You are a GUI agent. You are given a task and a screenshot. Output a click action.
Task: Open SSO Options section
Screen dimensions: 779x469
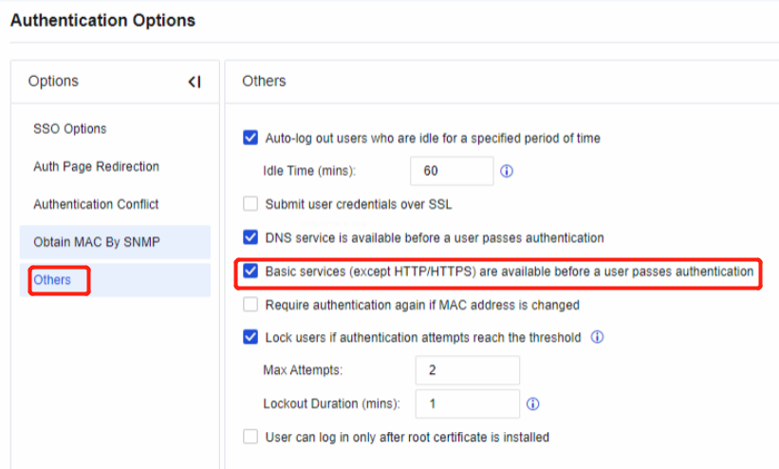(70, 129)
